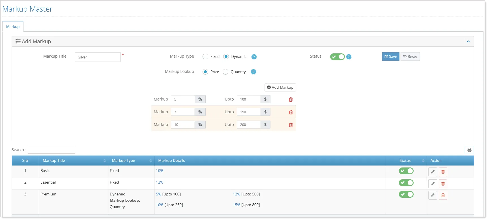488x220 pixels.
Task: Toggle status for Premium markup
Action: point(406,194)
